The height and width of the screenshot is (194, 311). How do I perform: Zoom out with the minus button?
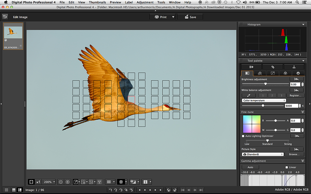(61, 182)
